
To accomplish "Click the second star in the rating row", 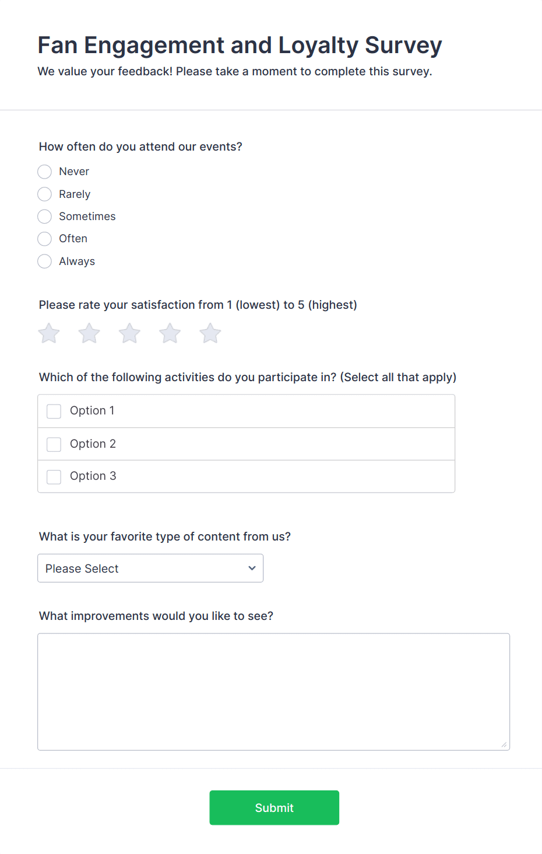I will coord(89,333).
